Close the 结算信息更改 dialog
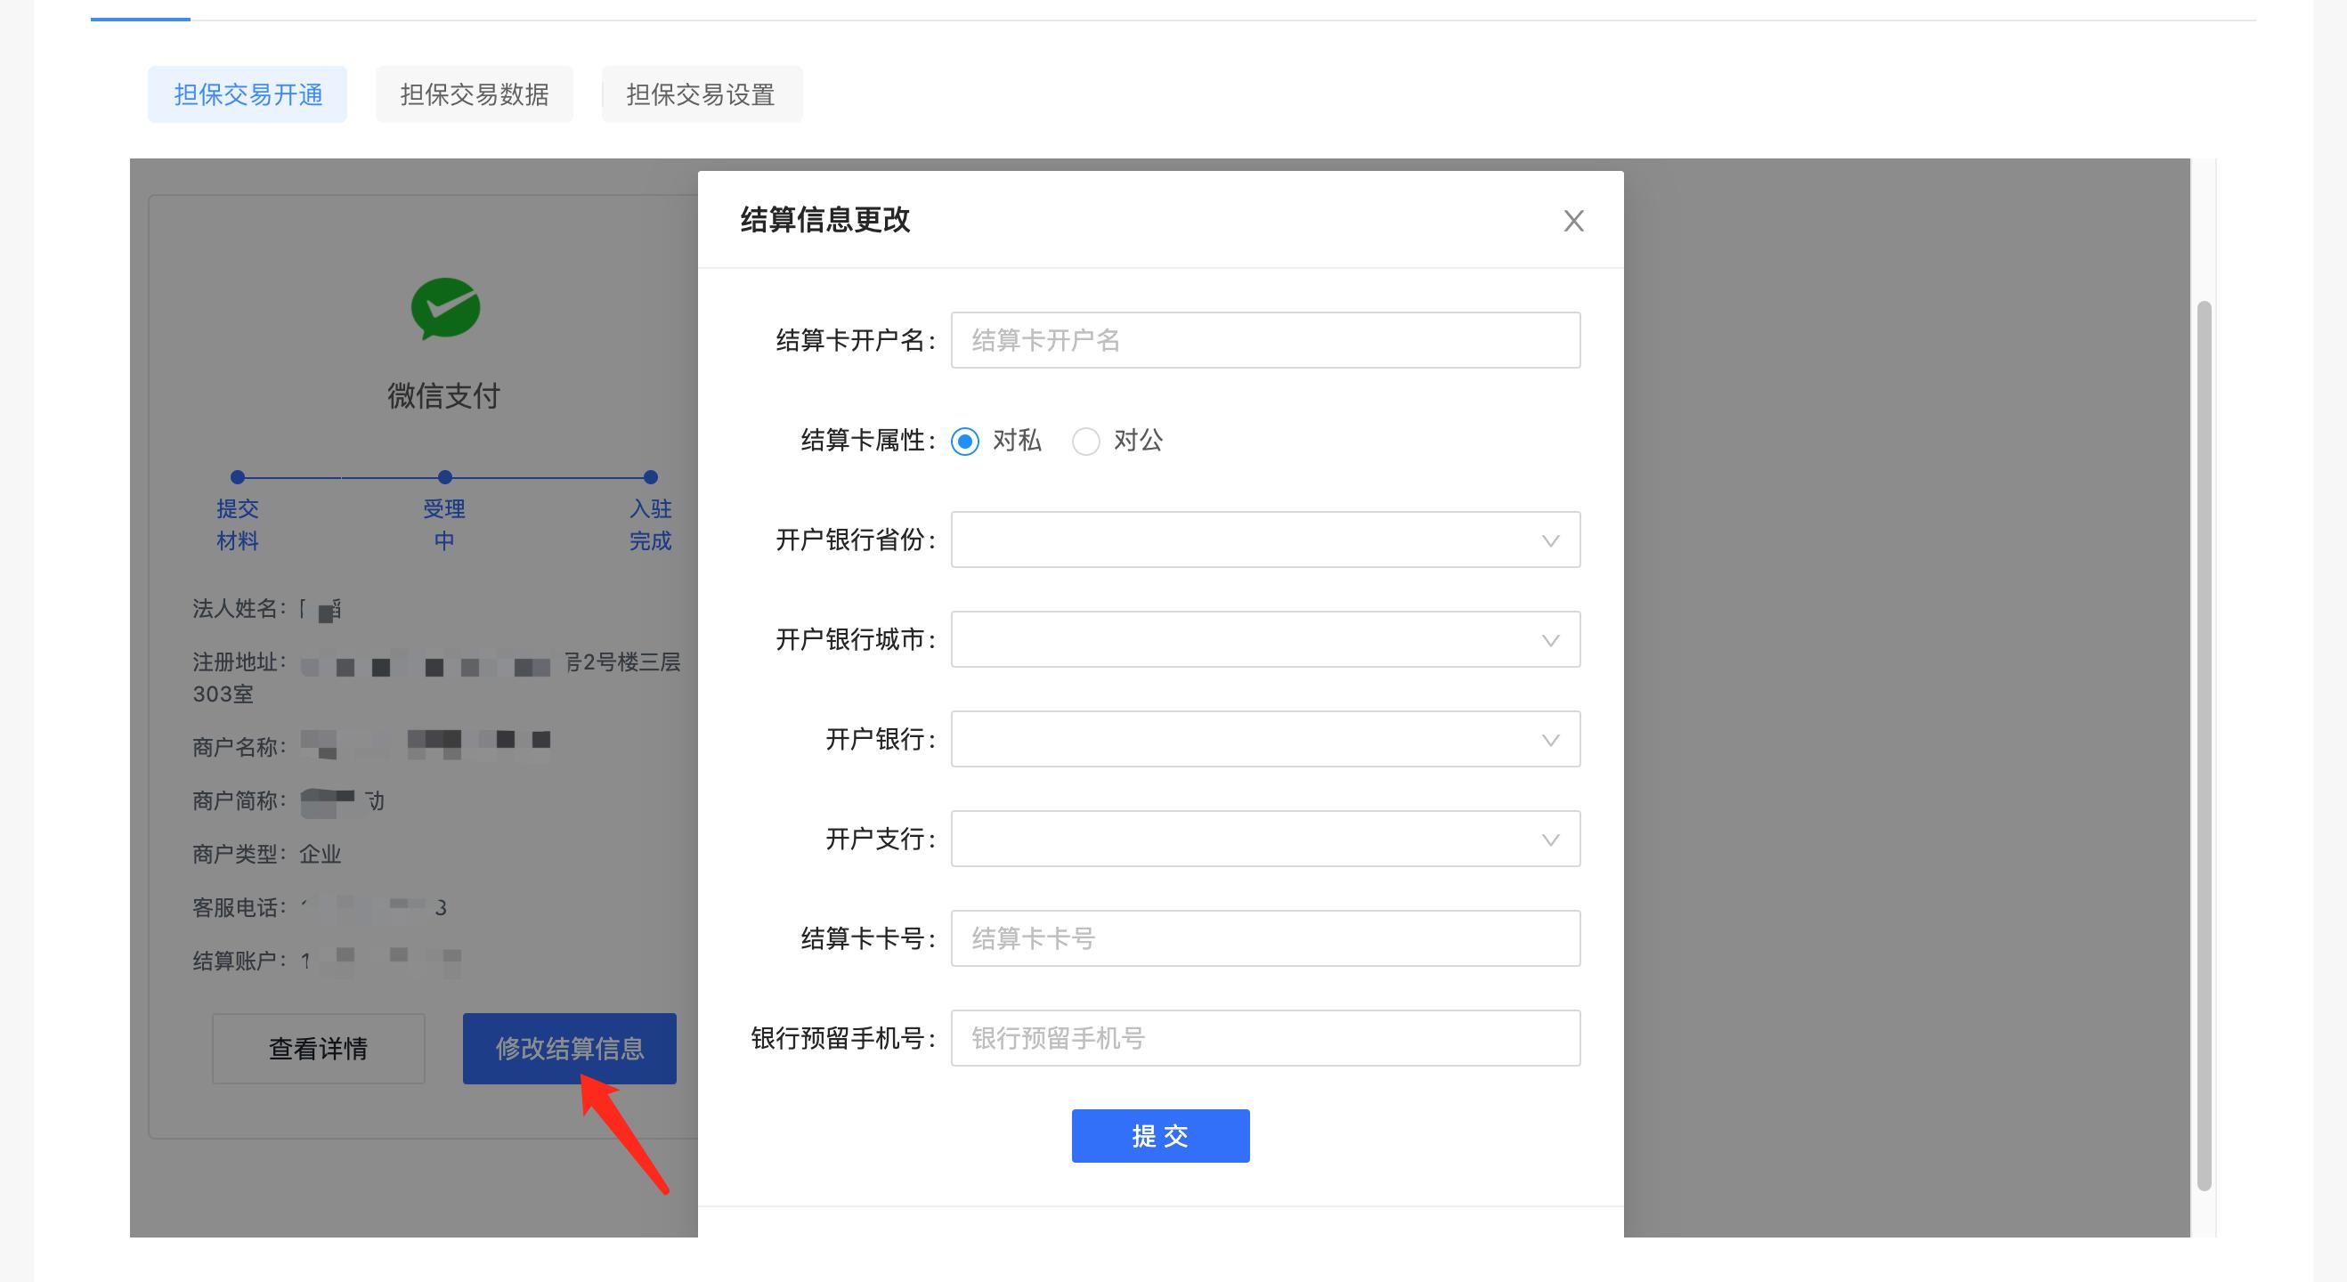The image size is (2347, 1282). 1573,221
